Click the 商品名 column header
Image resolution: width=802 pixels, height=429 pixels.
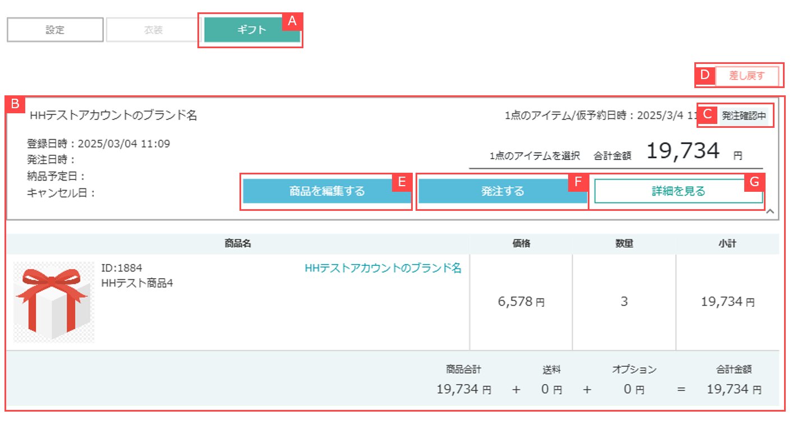[238, 244]
